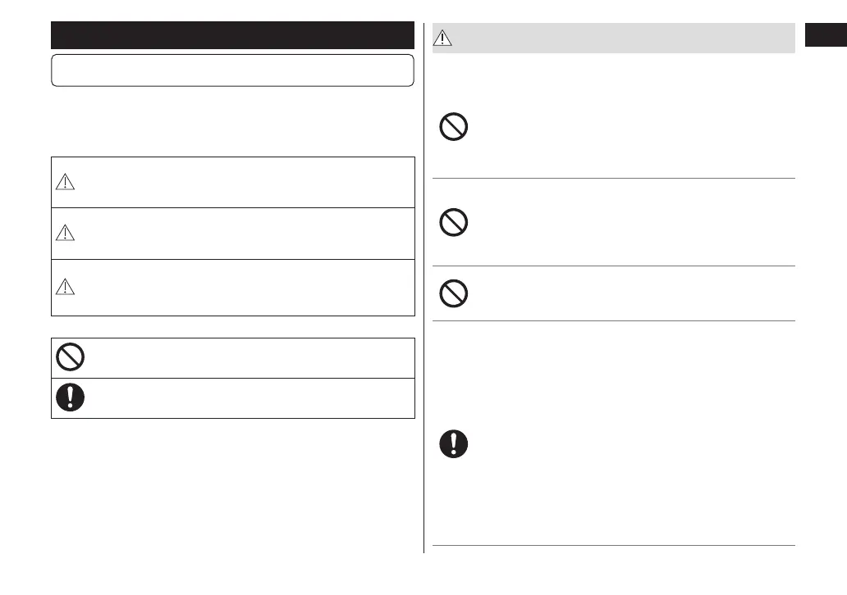Click the bottom warning triangle in the left table
The image size is (847, 595).
click(65, 286)
